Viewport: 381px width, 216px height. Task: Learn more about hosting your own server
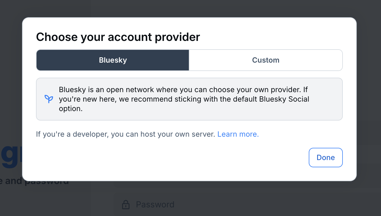click(x=238, y=134)
